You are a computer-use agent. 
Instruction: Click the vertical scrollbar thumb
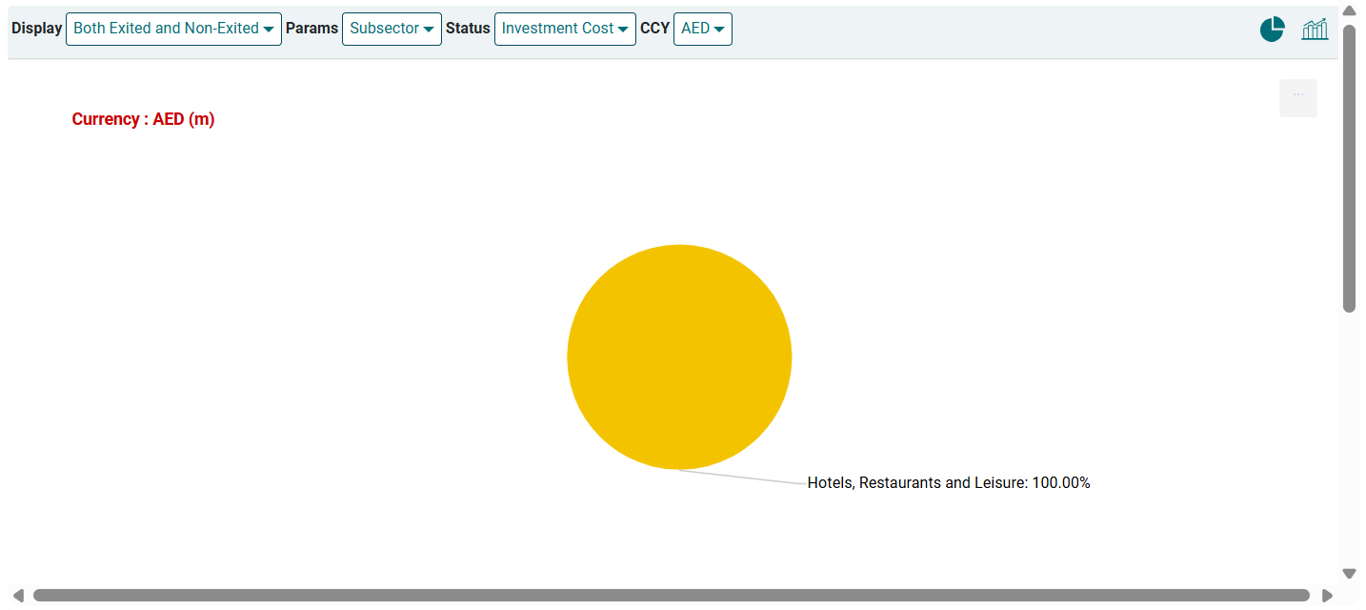(1349, 169)
